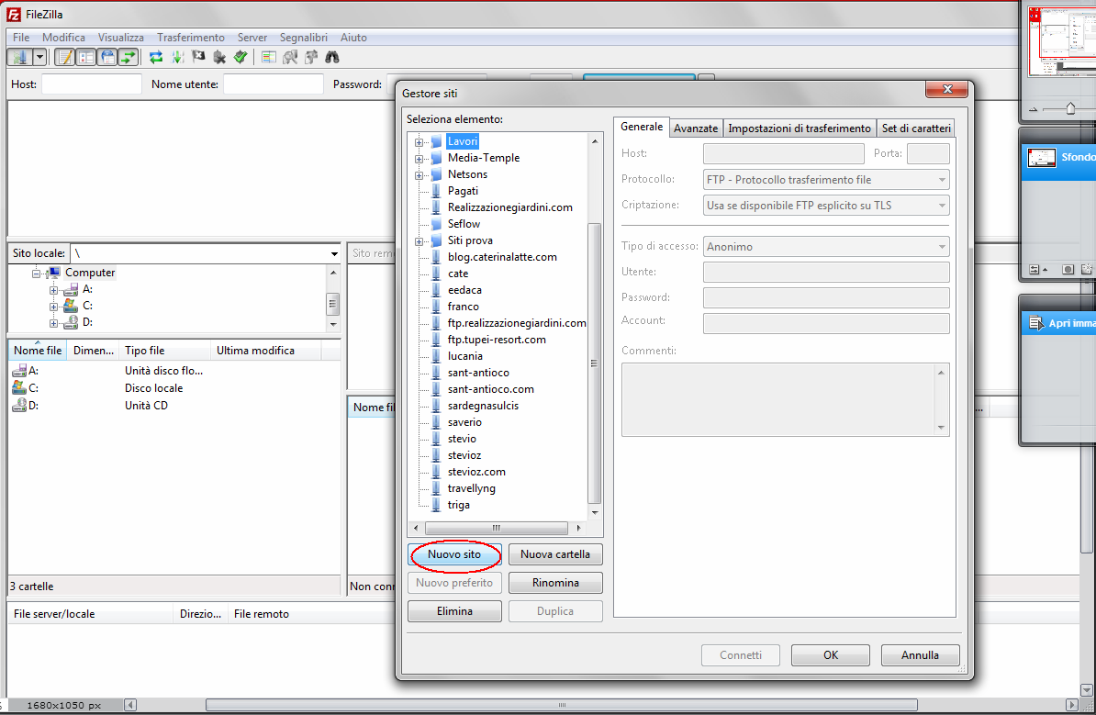
Task: Click the reconnect to last server icon
Action: pyautogui.click(x=240, y=57)
